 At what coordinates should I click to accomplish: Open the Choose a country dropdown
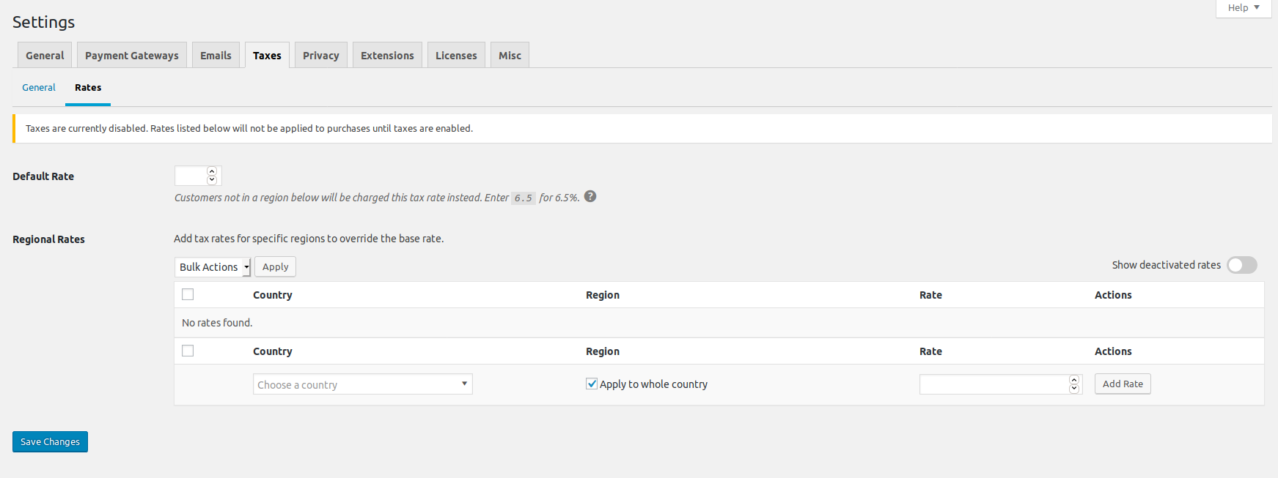click(x=363, y=384)
